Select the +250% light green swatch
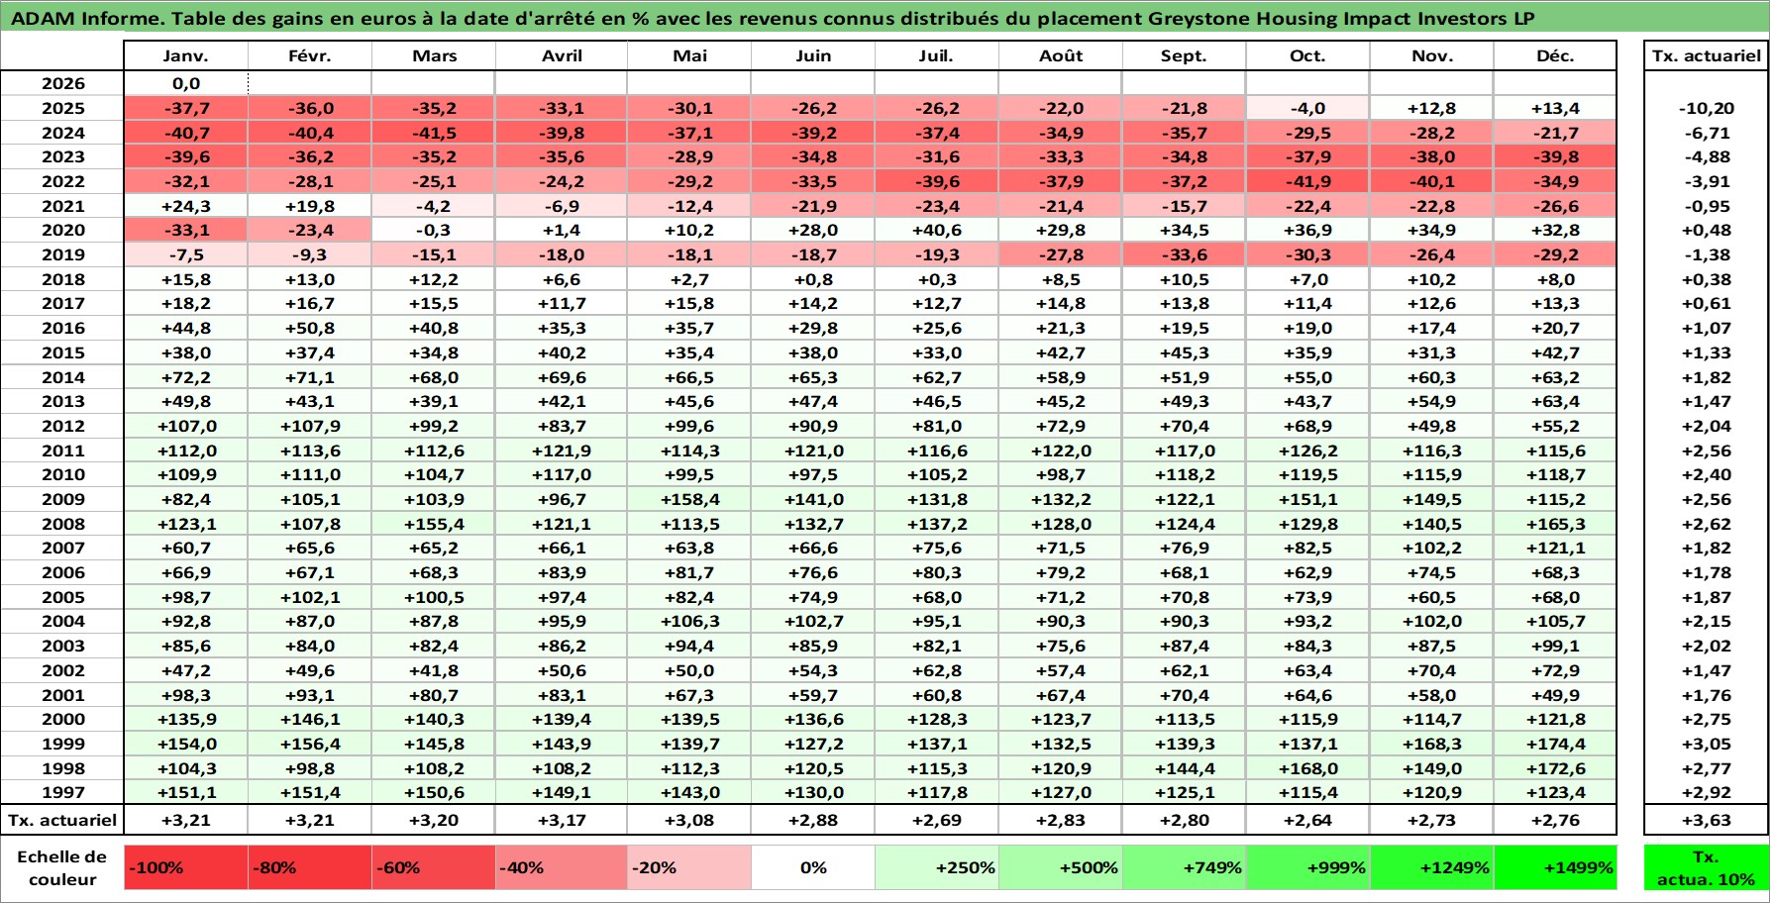 pyautogui.click(x=937, y=867)
